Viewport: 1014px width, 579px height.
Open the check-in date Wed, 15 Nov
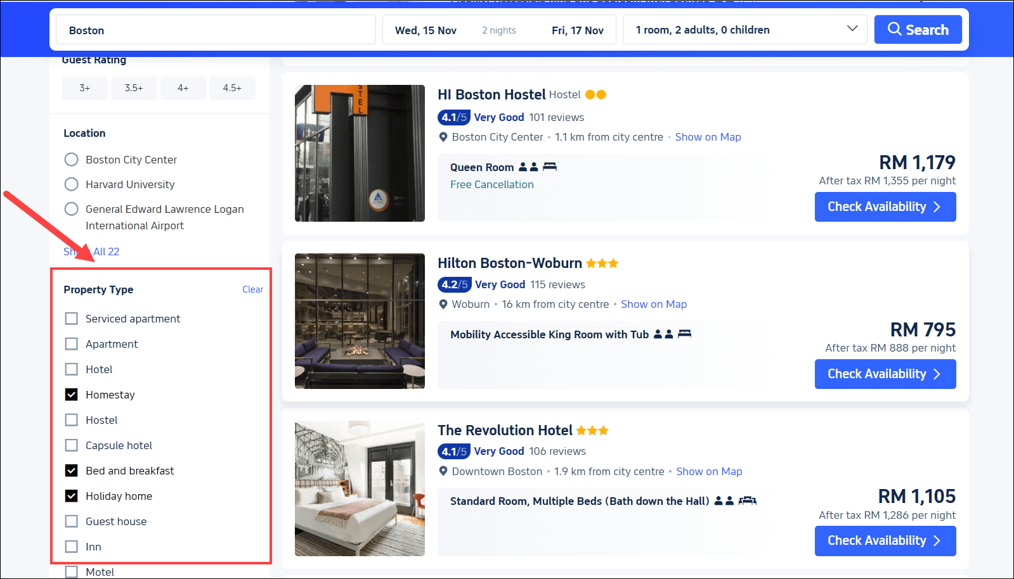tap(426, 30)
